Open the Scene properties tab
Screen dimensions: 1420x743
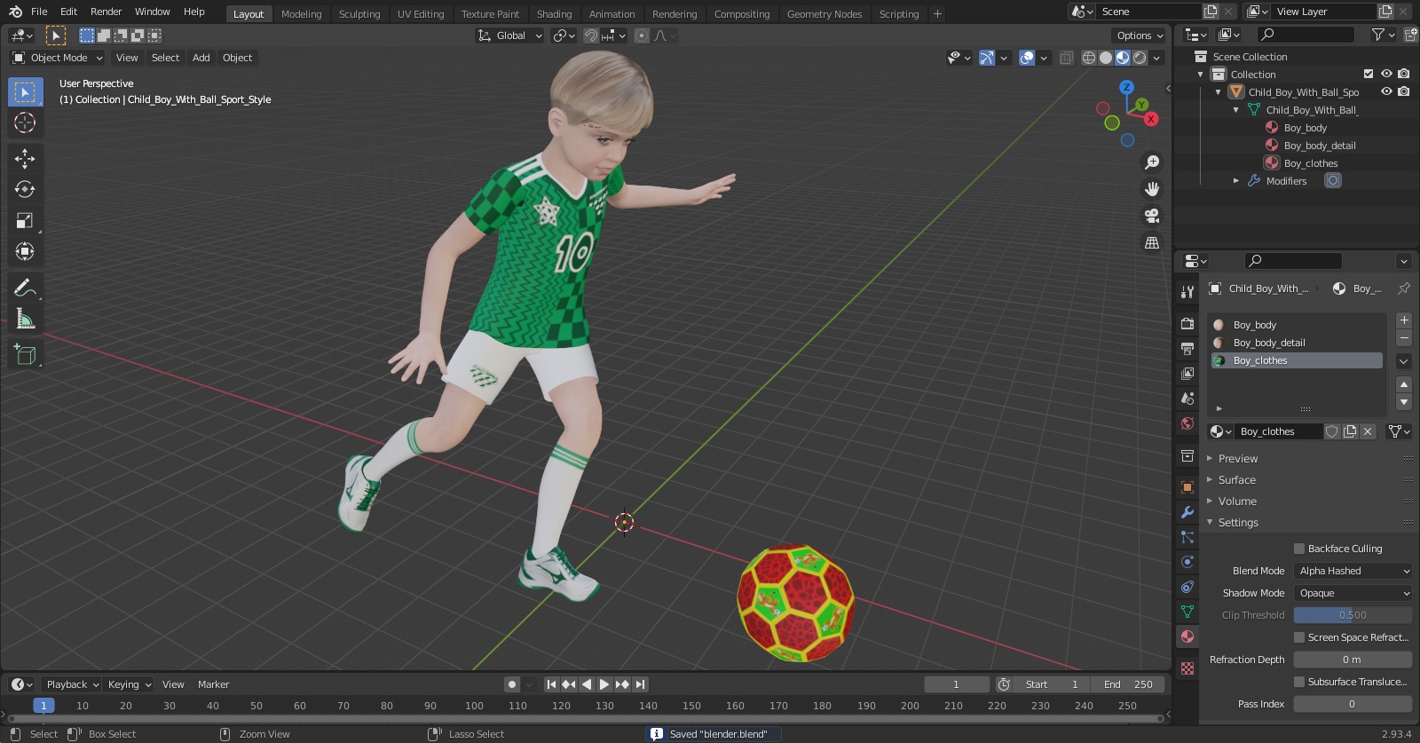pos(1187,399)
